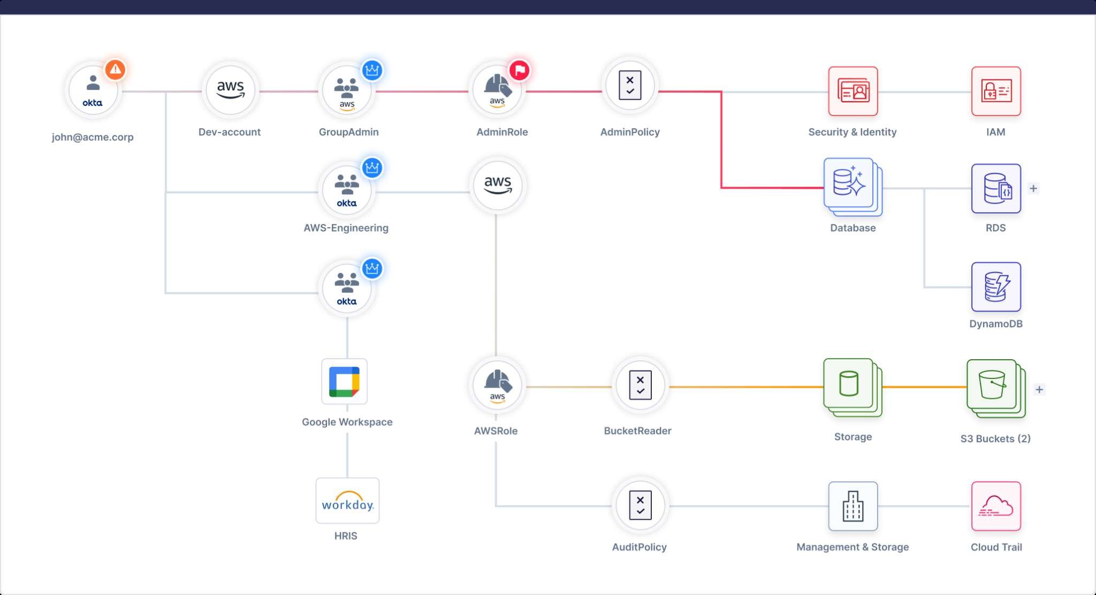This screenshot has height=595, width=1096.
Task: Open the AuditPolicy node
Action: pyautogui.click(x=640, y=505)
